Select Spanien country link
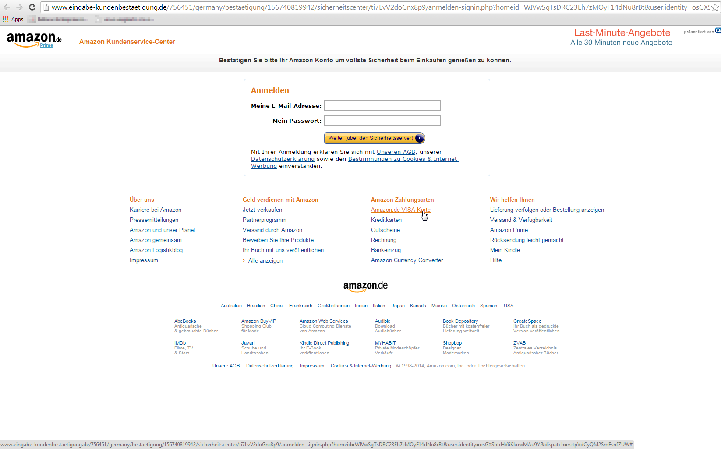Image resolution: width=721 pixels, height=449 pixels. 488,306
